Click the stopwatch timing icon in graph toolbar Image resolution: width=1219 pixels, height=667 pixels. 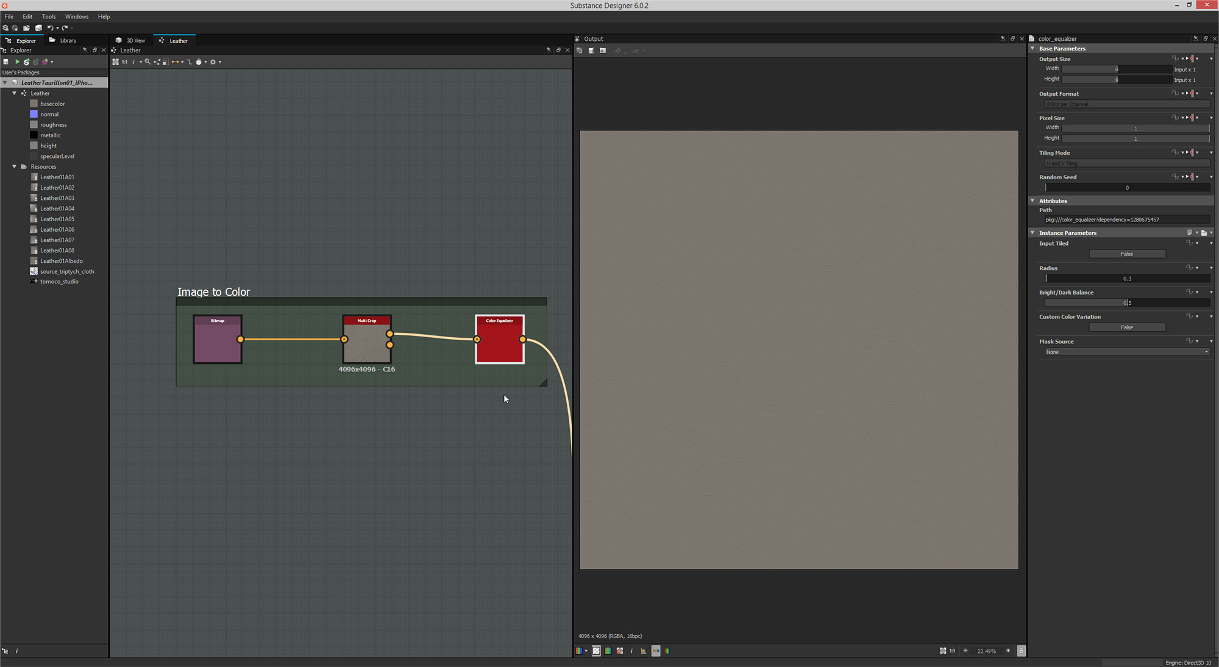click(199, 62)
